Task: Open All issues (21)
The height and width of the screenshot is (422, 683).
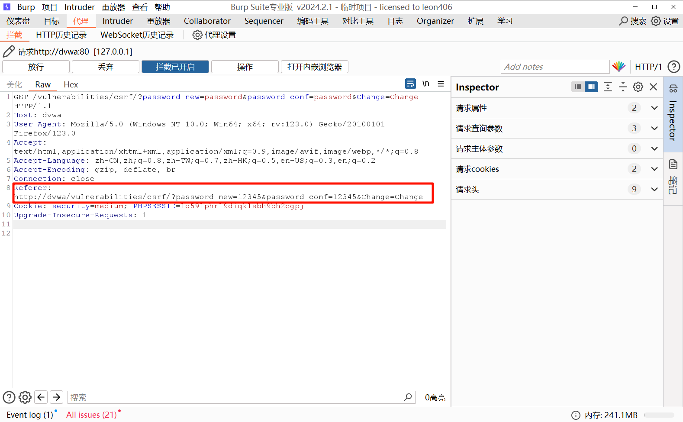Action: pos(91,415)
